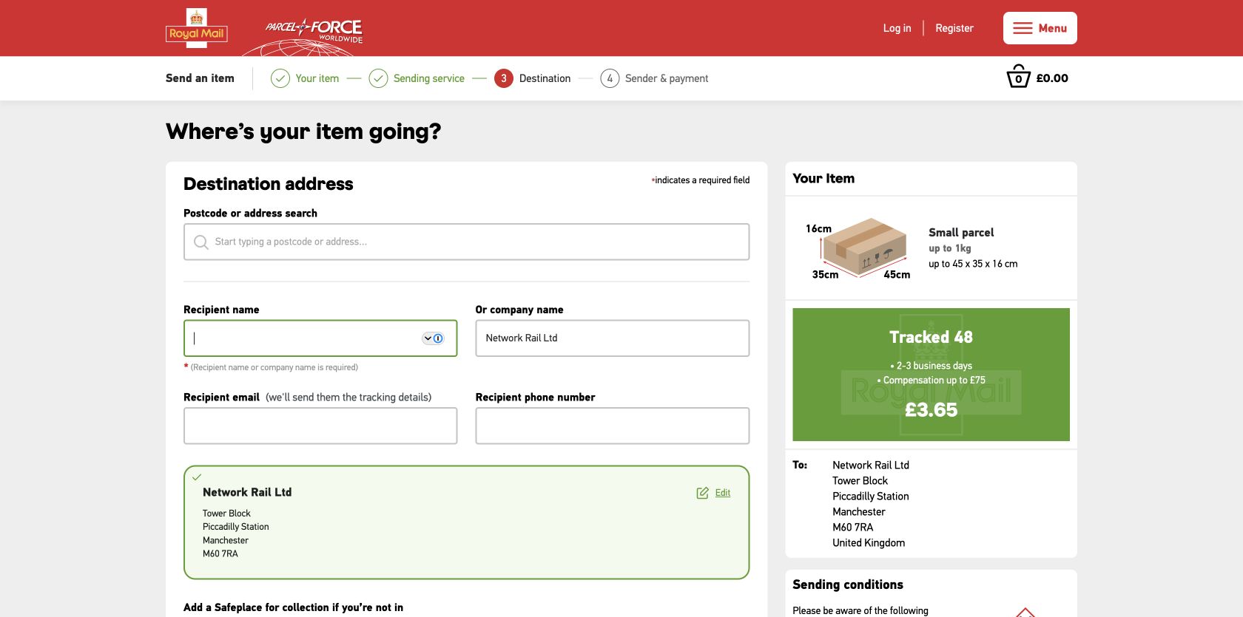Click the step 4 circle icon
Viewport: 1243px width, 617px height.
[610, 78]
